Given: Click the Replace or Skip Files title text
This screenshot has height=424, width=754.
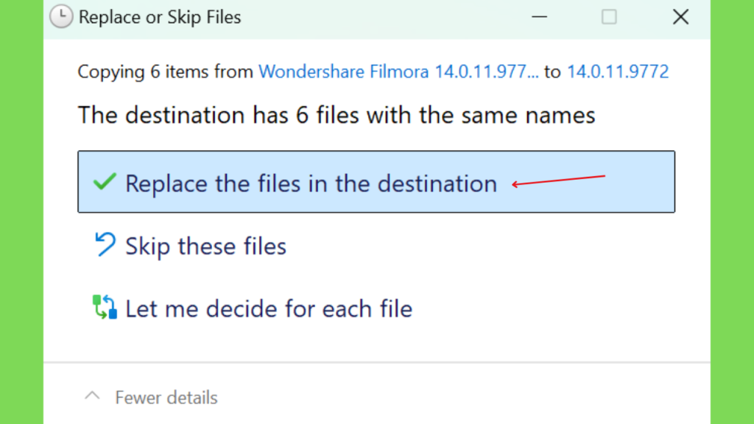Looking at the screenshot, I should pyautogui.click(x=160, y=17).
